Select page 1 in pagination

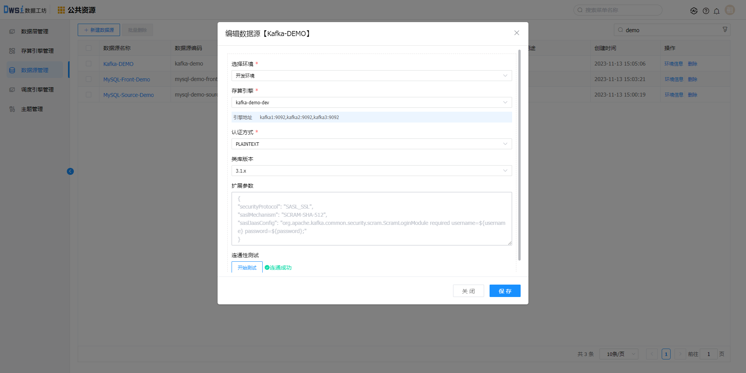pos(666,354)
